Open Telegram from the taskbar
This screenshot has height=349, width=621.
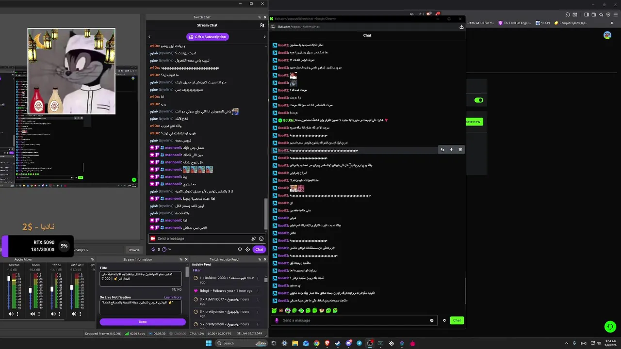pos(360,343)
